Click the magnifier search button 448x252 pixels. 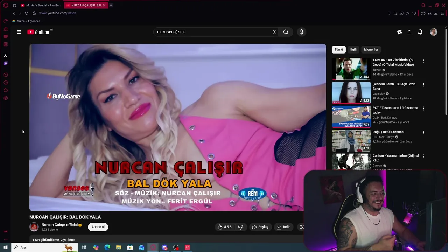pos(286,32)
